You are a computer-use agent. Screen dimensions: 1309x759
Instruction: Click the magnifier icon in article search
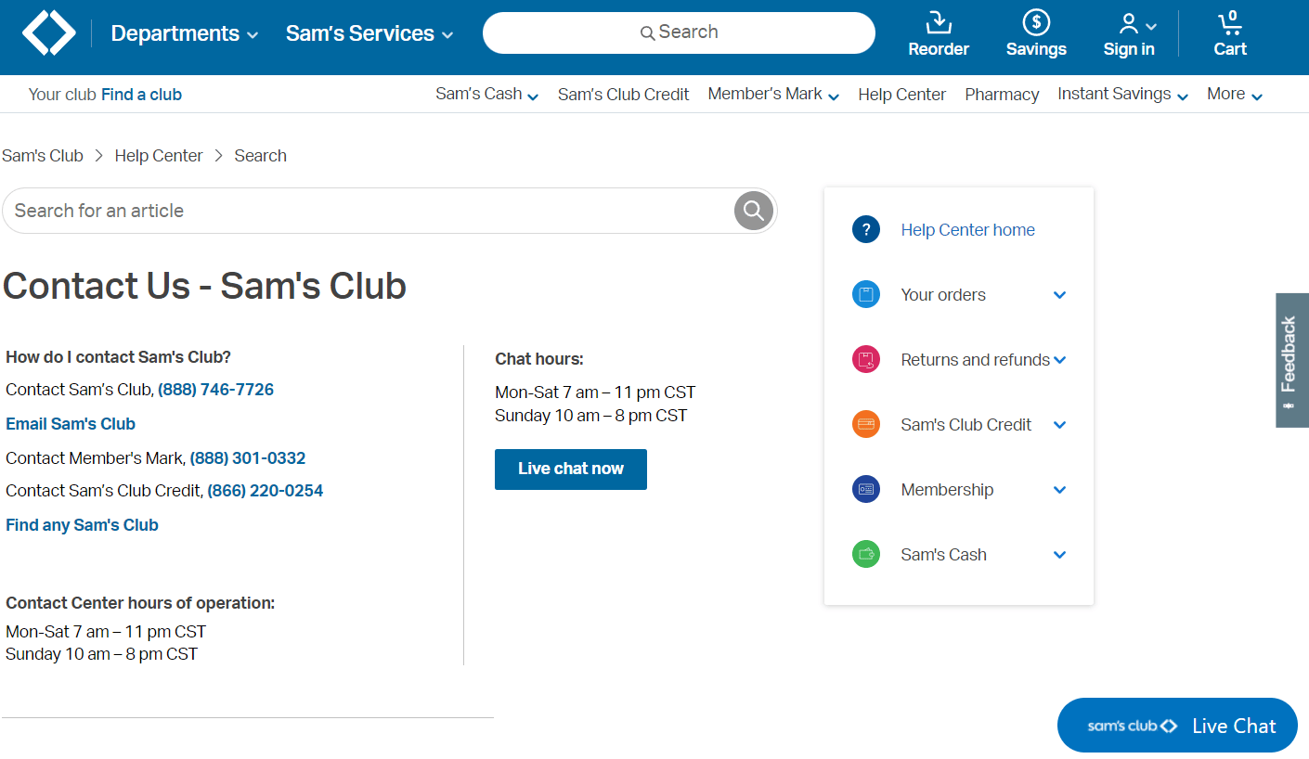754,211
